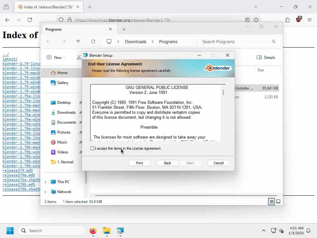Screen dimensions: 317x238
Task: Expand the This PC tree node
Action: point(46,182)
